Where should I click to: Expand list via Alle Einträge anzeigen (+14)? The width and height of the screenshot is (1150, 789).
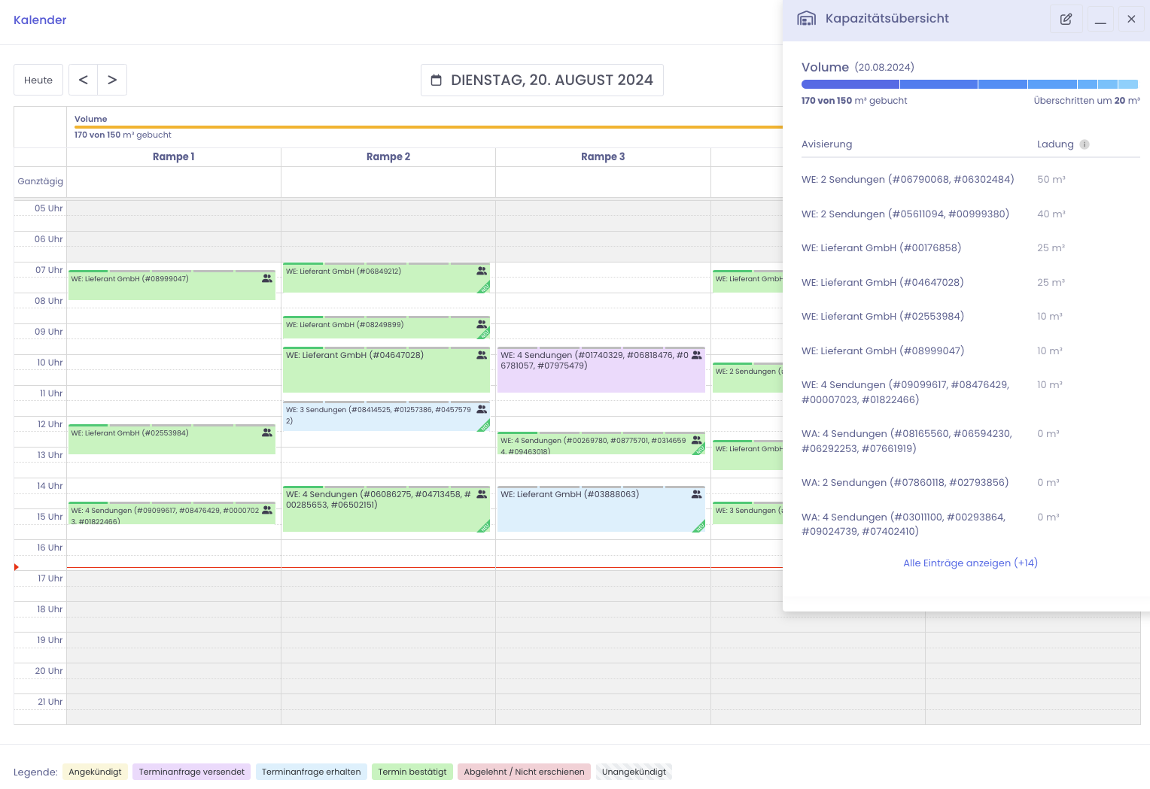click(970, 563)
